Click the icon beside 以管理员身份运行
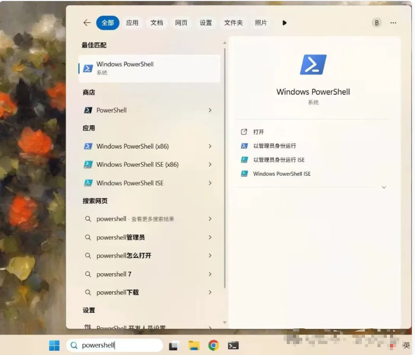This screenshot has width=415, height=355. click(x=244, y=146)
